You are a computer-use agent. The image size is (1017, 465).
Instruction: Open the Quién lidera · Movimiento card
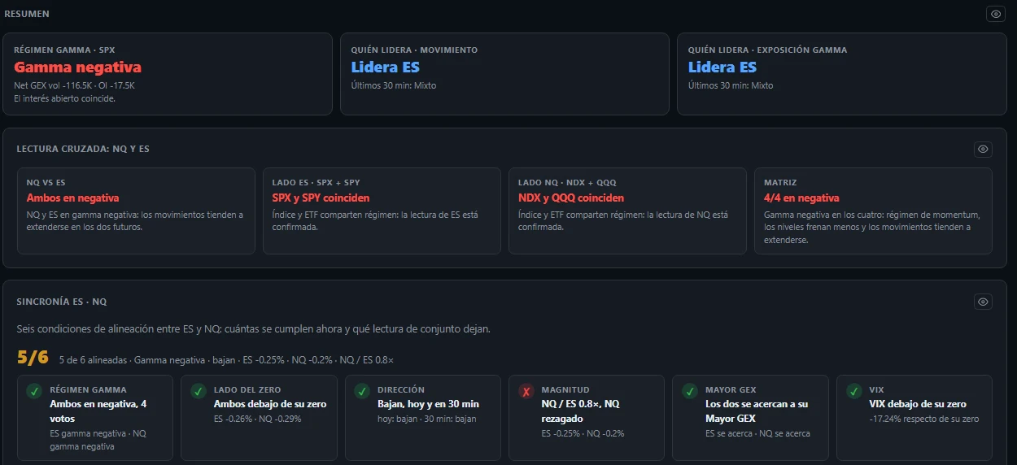click(504, 74)
